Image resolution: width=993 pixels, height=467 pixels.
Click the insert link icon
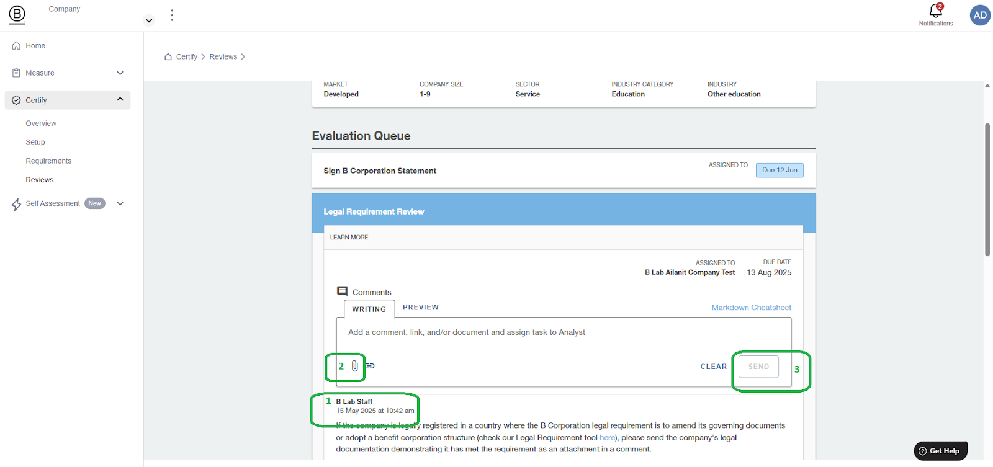[370, 366]
